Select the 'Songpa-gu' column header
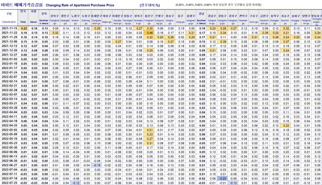322x185 pixels. pyautogui.click(x=295, y=18)
